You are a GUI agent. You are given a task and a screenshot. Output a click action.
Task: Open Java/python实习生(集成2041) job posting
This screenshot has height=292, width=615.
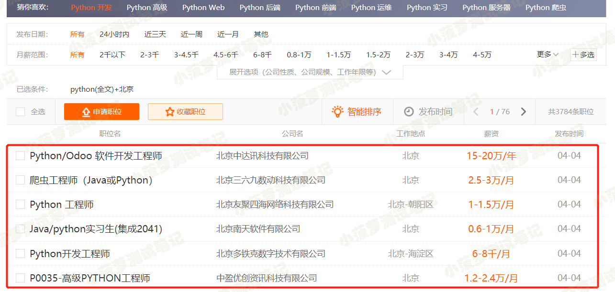pyautogui.click(x=96, y=229)
